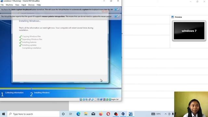208x117 pixels.
Task: Click the USB devices status icon
Action: [x=92, y=99]
